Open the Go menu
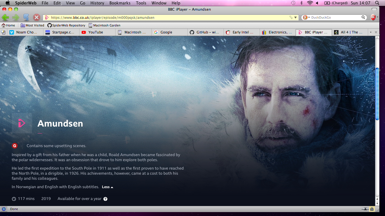The height and width of the screenshot is (216, 385). click(x=83, y=3)
